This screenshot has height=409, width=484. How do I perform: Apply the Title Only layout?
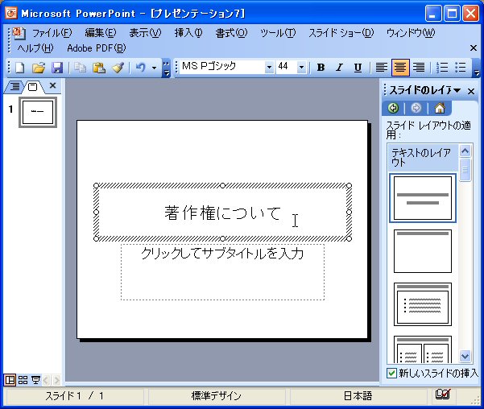tap(423, 251)
